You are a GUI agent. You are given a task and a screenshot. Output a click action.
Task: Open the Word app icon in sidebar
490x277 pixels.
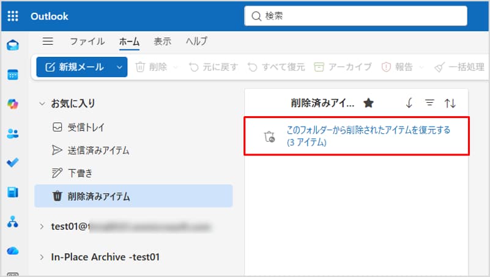click(13, 192)
